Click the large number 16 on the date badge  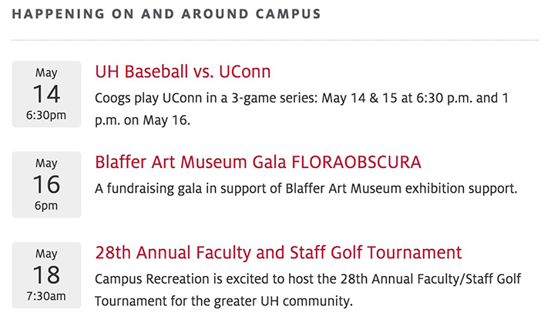[x=46, y=184]
